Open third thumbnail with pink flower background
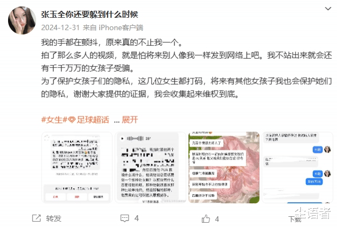Image resolution: width=337 pixels, height=227 pixels. (224, 167)
